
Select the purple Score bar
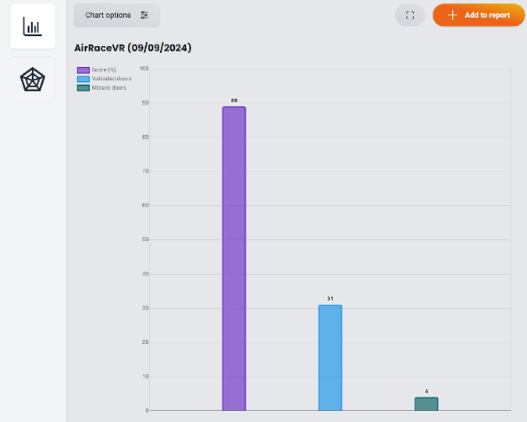233,258
